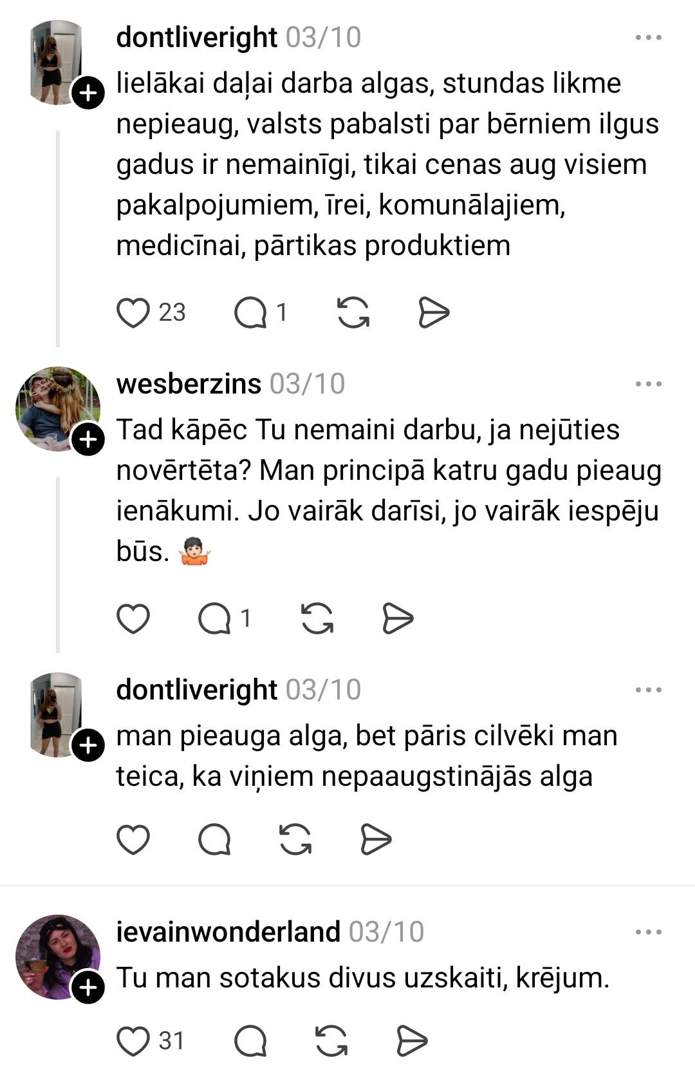
Task: Open three-dot menu on dontliveright's second post
Action: point(648,690)
